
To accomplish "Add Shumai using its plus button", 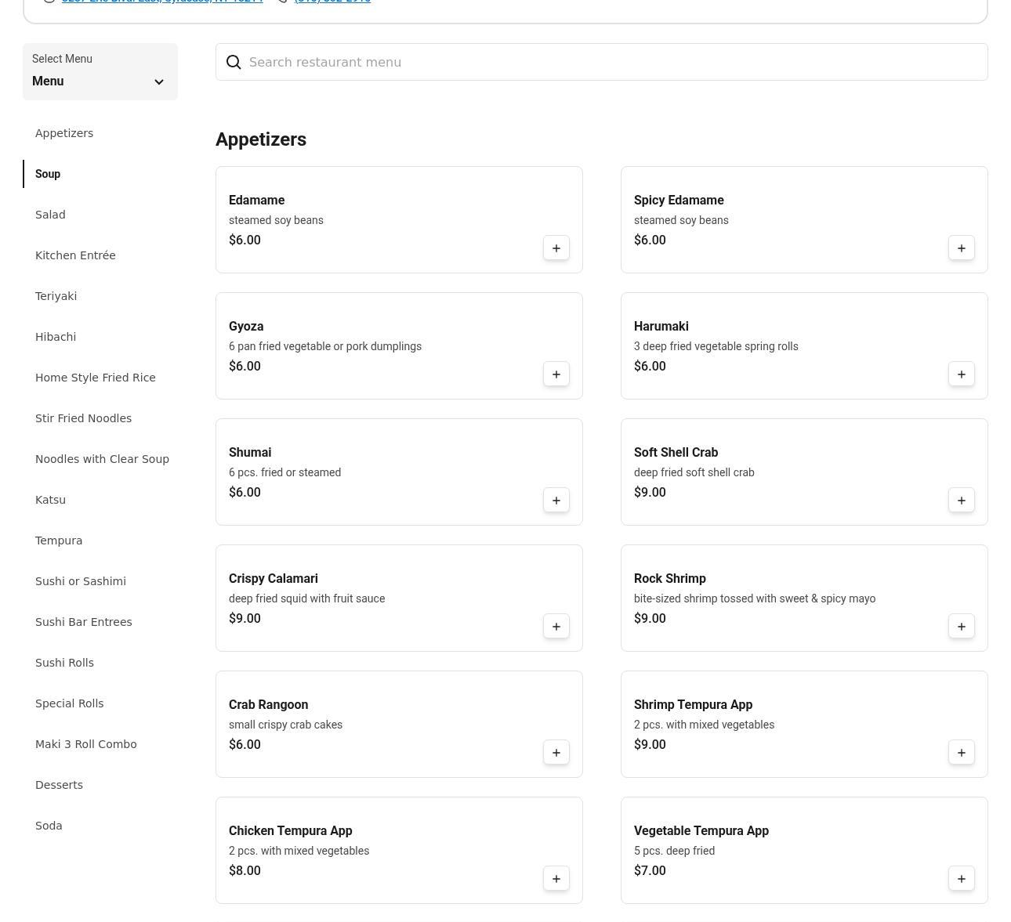I will [556, 501].
